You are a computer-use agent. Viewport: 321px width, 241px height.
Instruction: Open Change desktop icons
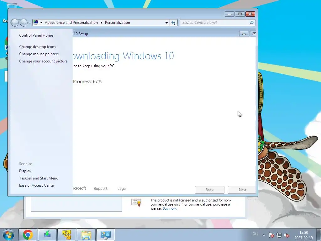point(38,47)
